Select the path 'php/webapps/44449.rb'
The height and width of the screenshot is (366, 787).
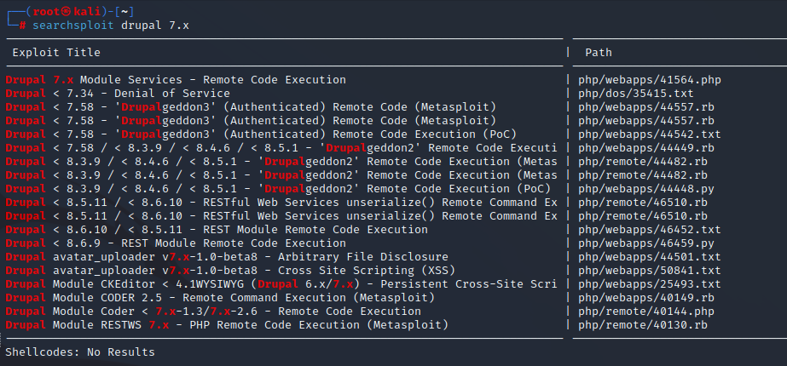click(x=646, y=148)
